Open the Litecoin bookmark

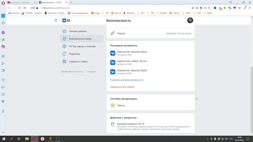pos(174,13)
